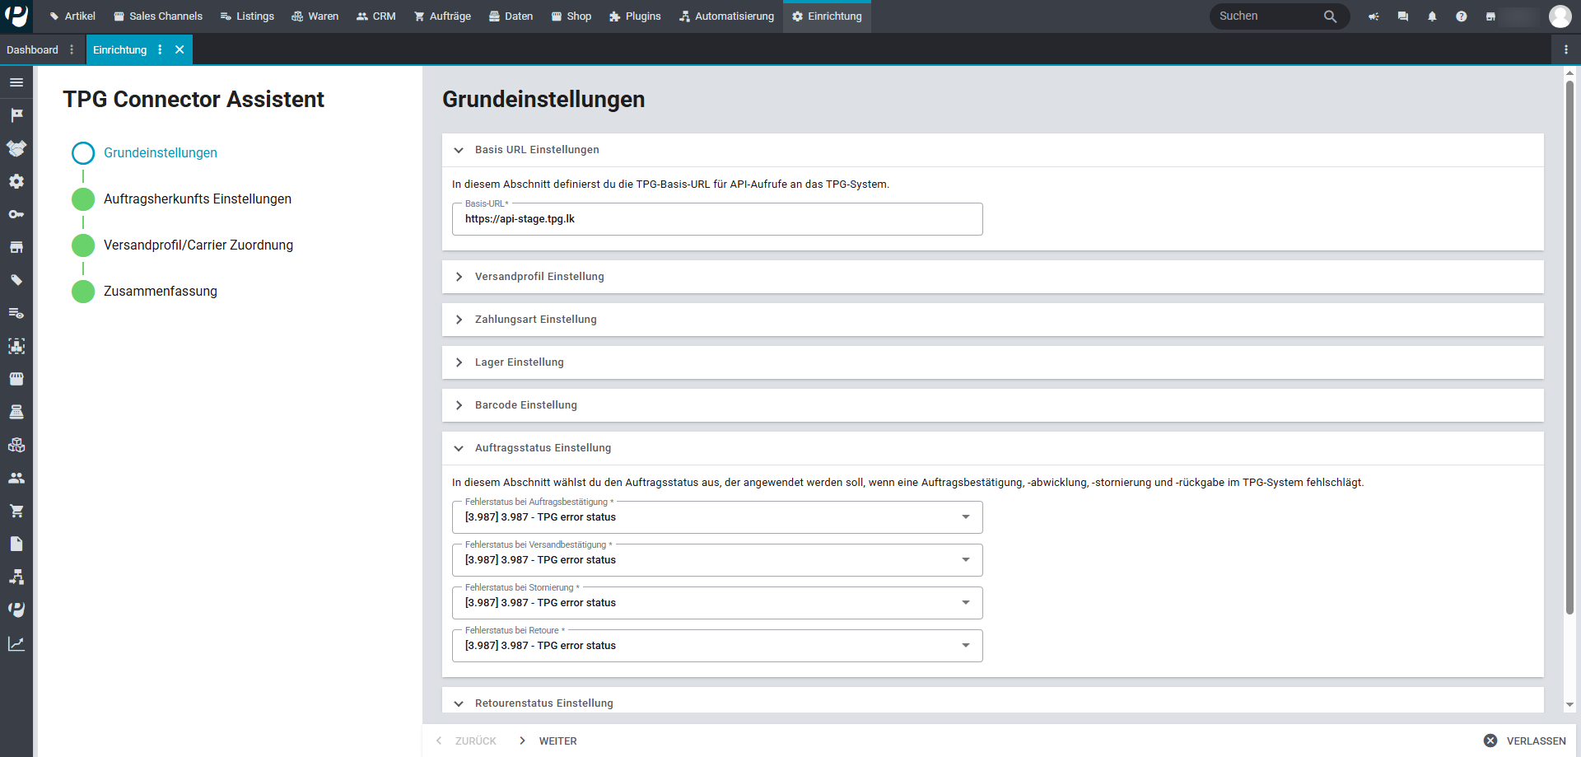Open the notifications bell icon
Image resolution: width=1581 pixels, height=757 pixels.
(x=1432, y=16)
